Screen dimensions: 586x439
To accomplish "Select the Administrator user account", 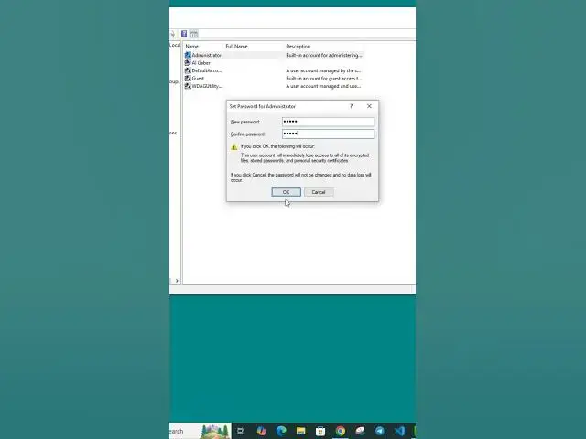I will point(206,55).
